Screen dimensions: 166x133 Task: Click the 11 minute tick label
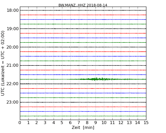pos(112,123)
